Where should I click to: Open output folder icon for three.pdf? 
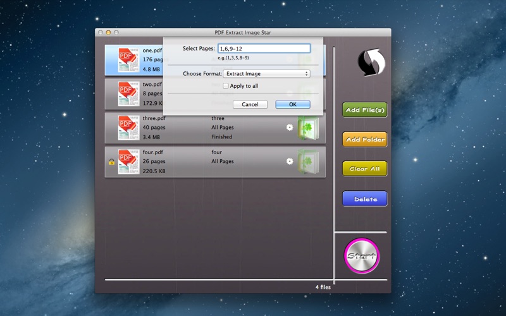click(x=308, y=128)
